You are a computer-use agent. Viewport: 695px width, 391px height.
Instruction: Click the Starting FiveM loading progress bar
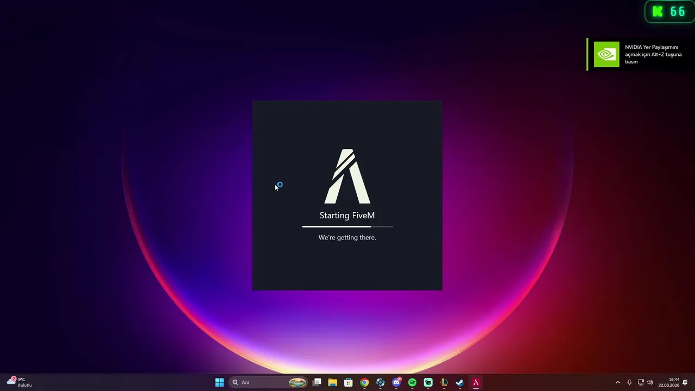coord(347,226)
